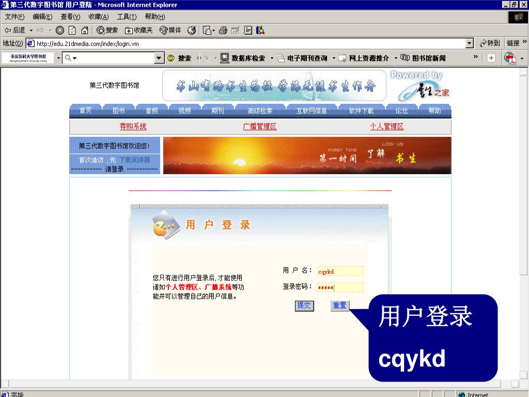Click the Print icon
529x397 pixels.
click(223, 30)
